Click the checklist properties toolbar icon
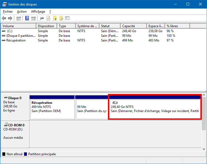This screenshot has height=164, width=207. point(67,18)
